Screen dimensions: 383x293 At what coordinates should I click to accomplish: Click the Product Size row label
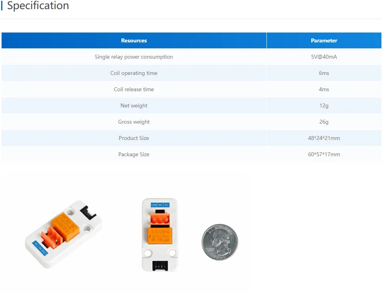pyautogui.click(x=134, y=138)
